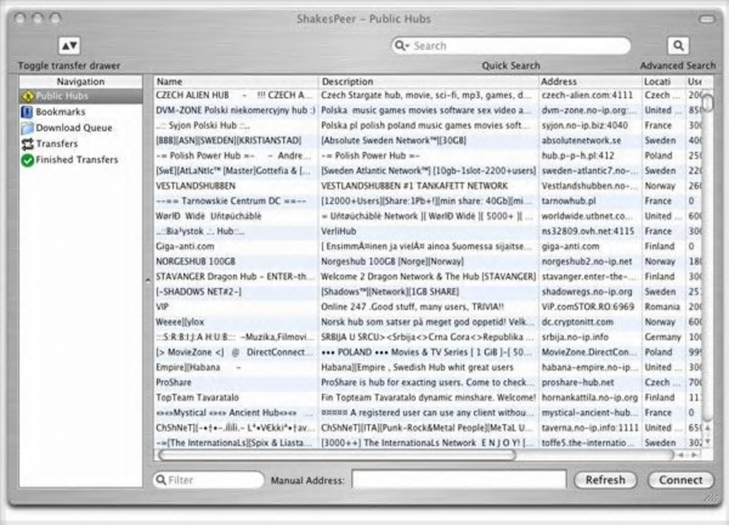Click the vertical scrollbar thumb

tap(707, 103)
